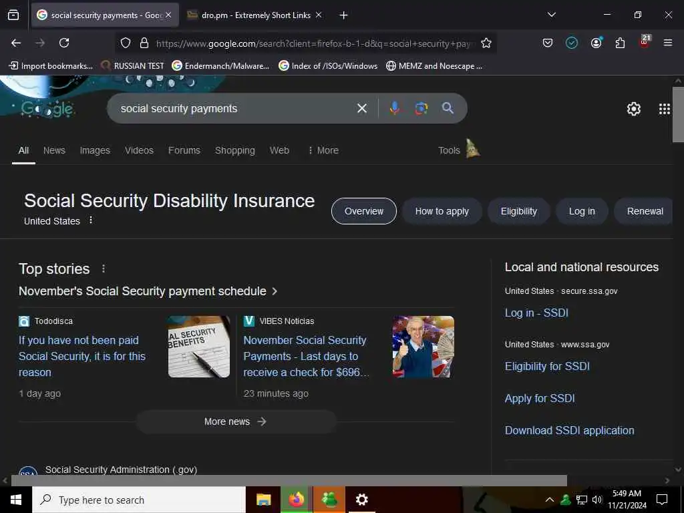Click the vertical page scrollbar thumb
This screenshot has width=684, height=513.
click(677, 114)
